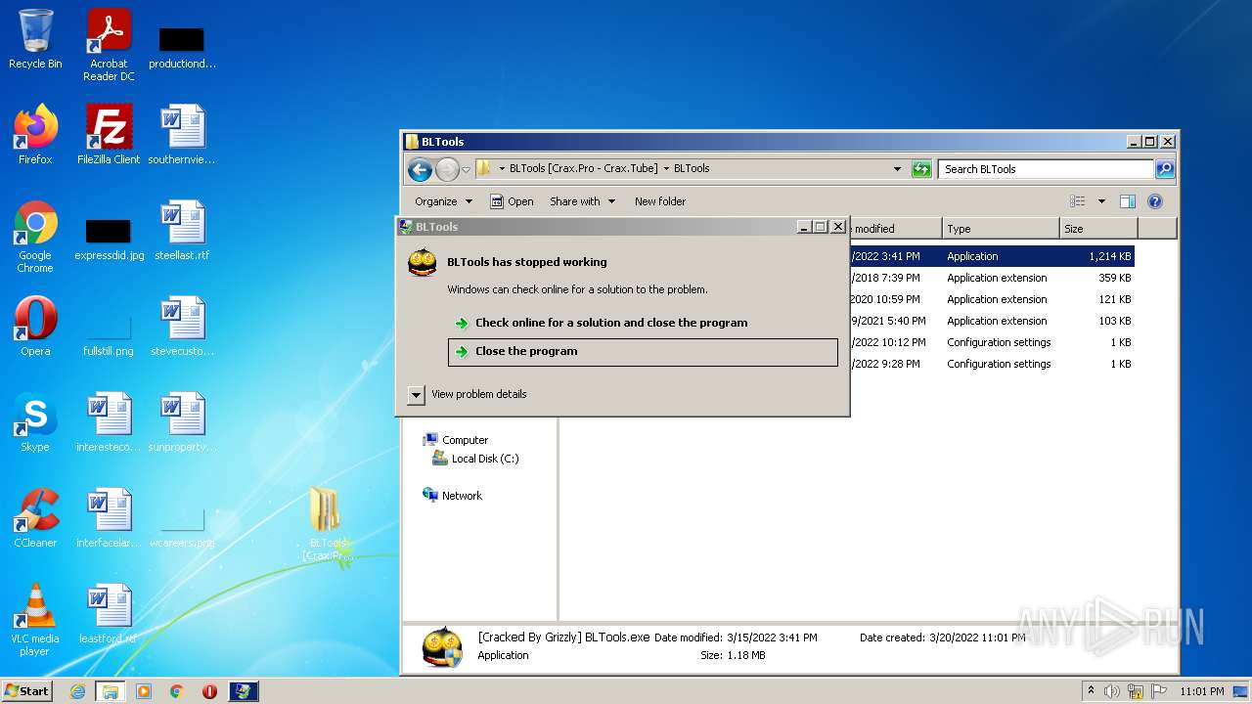Click the volume speaker tray icon
The width and height of the screenshot is (1252, 704).
pyautogui.click(x=1112, y=691)
